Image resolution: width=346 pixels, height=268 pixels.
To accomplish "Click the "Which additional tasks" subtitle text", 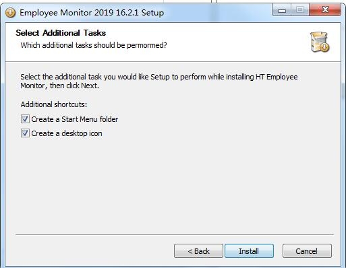I will tap(94, 45).
